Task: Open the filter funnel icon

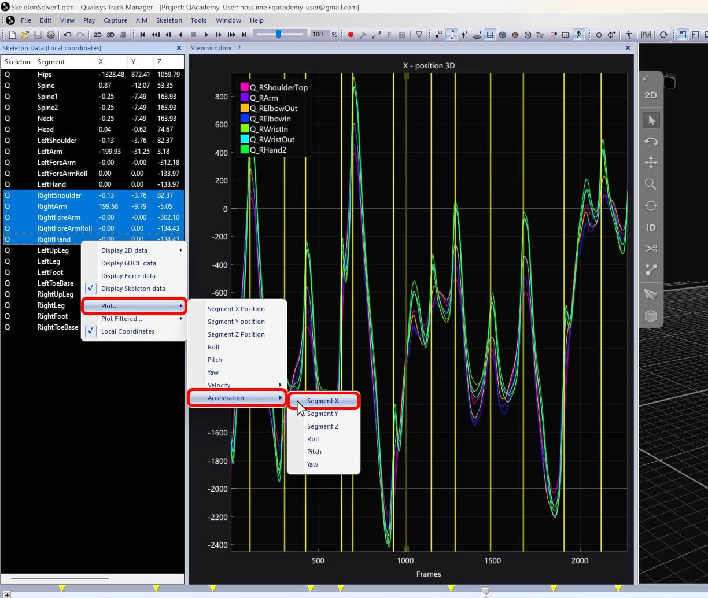Action: pyautogui.click(x=419, y=35)
